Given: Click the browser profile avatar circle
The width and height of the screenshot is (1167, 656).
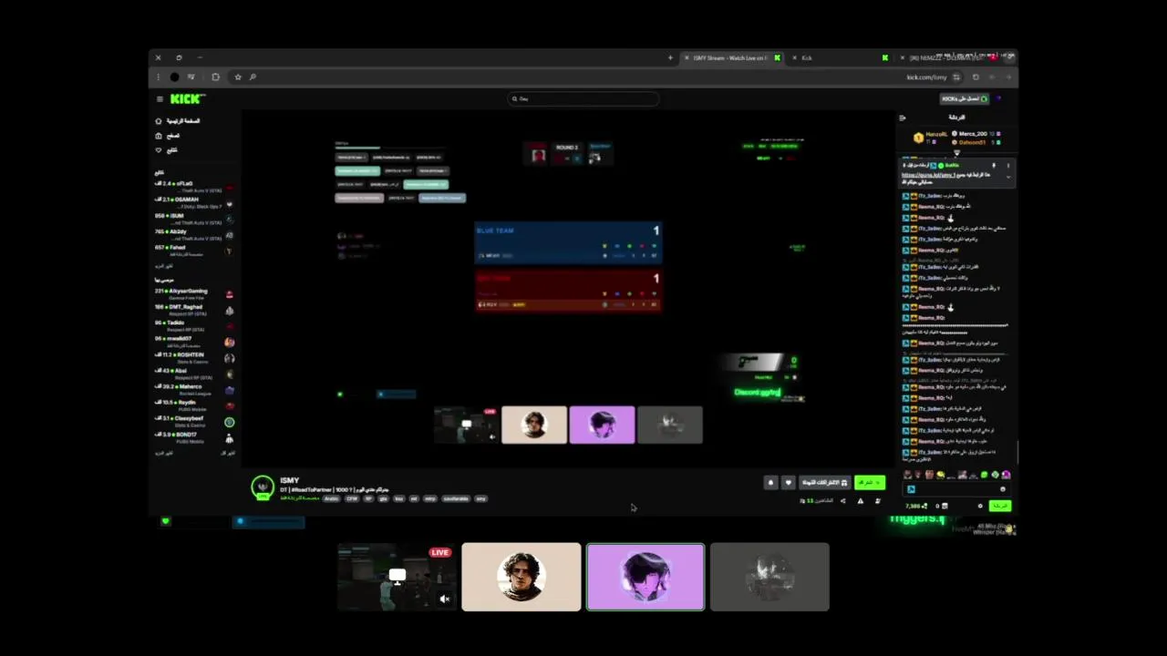Looking at the screenshot, I should (174, 77).
